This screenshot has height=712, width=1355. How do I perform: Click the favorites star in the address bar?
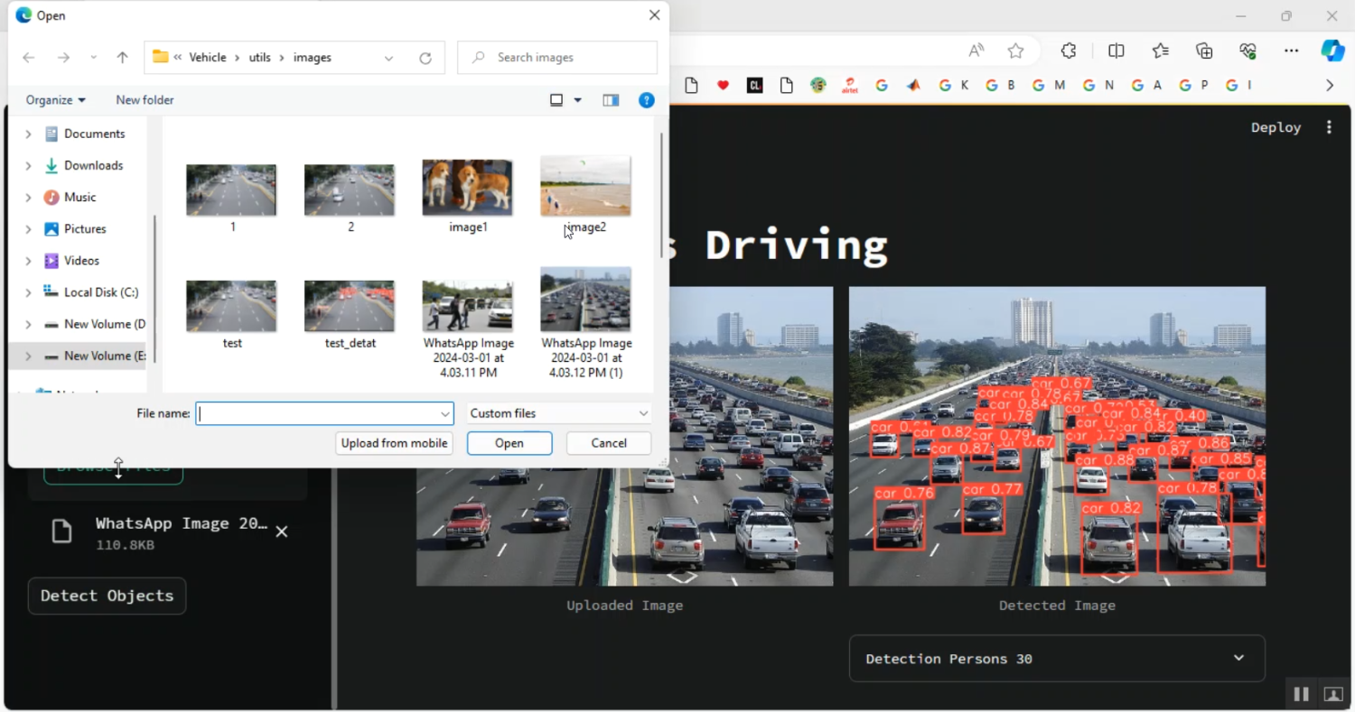pos(1016,51)
